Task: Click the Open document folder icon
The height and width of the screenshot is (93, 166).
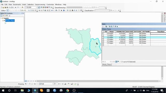Action: (4, 7)
